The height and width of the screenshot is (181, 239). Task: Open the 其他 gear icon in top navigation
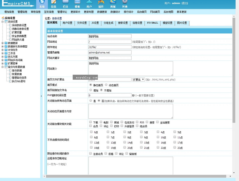[125, 2]
